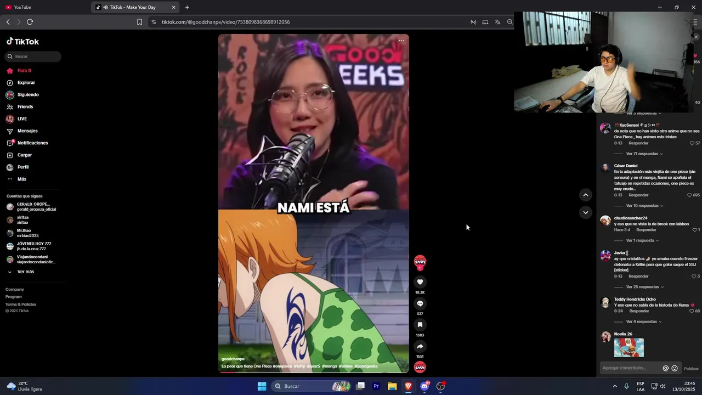Click Responder on Teddy Hendricks Ocho's comment
Image resolution: width=702 pixels, height=395 pixels.
639,311
